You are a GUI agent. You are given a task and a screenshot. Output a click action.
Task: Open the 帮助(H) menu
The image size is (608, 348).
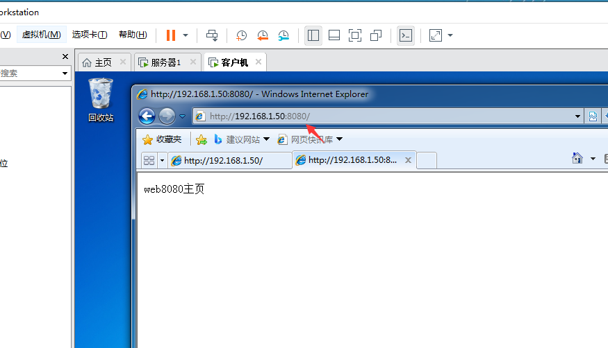coord(133,35)
